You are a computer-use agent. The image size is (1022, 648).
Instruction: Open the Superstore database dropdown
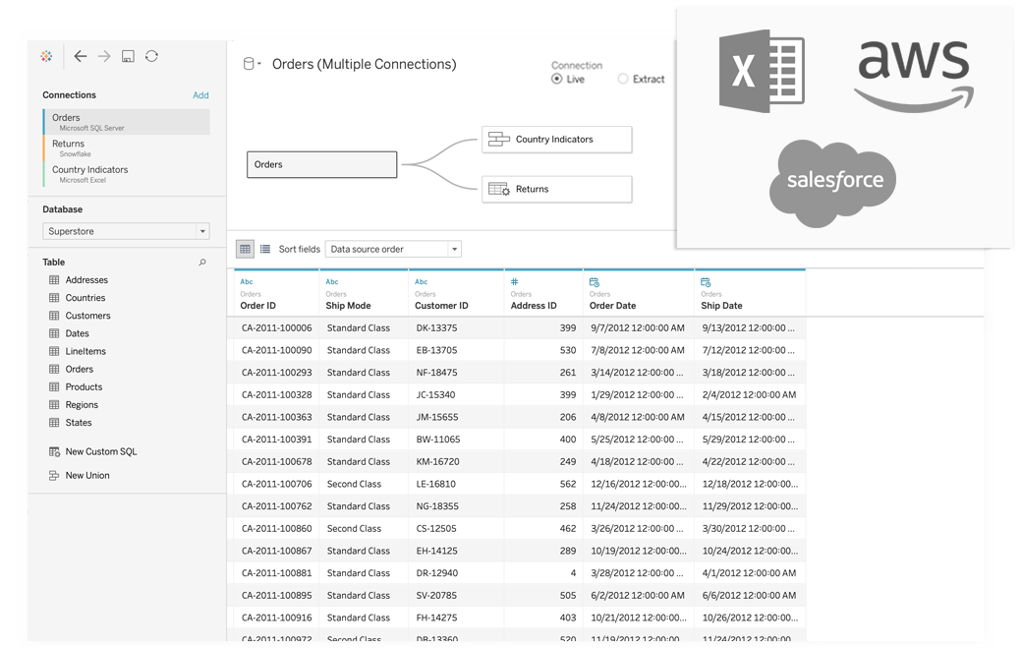[203, 230]
